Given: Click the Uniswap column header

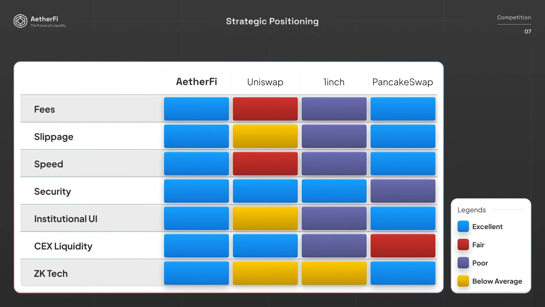Looking at the screenshot, I should click(265, 82).
